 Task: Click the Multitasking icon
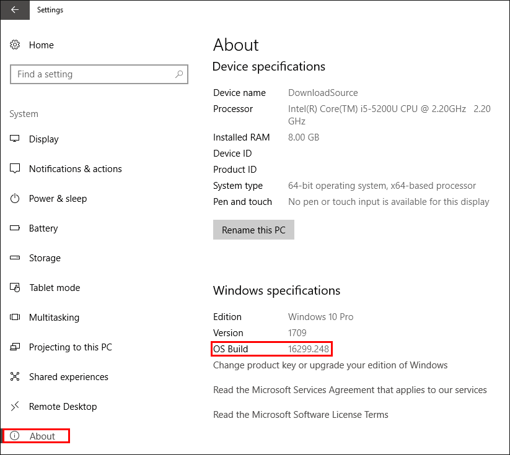pyautogui.click(x=15, y=317)
